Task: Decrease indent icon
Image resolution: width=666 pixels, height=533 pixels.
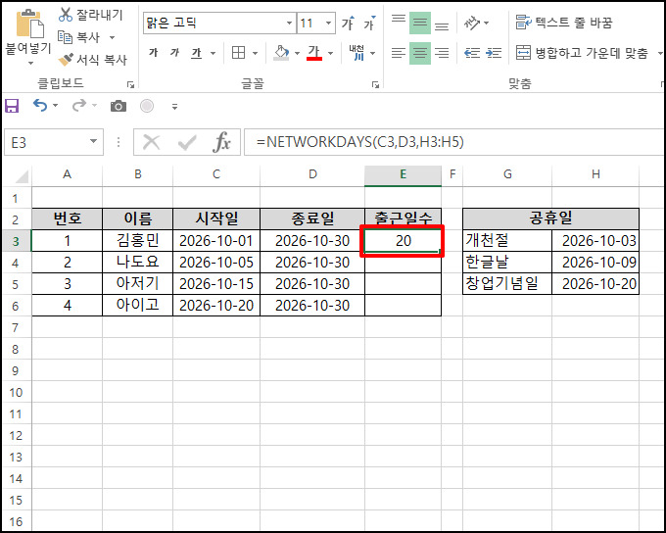Action: coord(472,53)
